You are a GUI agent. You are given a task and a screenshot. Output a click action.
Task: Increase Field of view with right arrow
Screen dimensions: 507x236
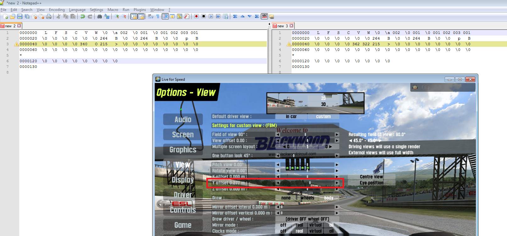click(337, 134)
